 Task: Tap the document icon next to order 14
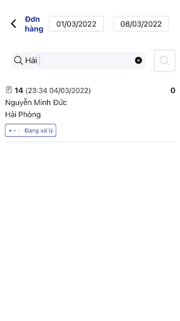pyautogui.click(x=9, y=90)
